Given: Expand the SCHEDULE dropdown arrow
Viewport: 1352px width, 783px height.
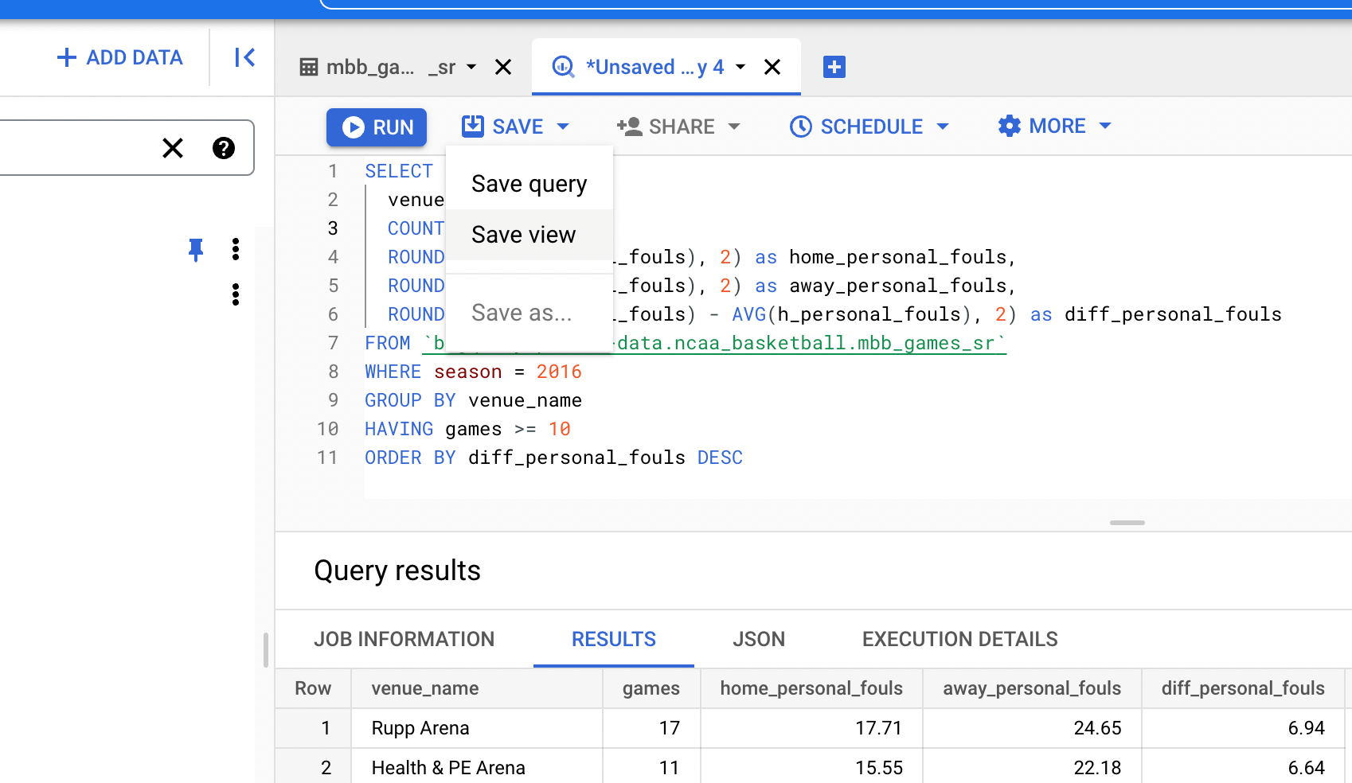Looking at the screenshot, I should point(943,127).
